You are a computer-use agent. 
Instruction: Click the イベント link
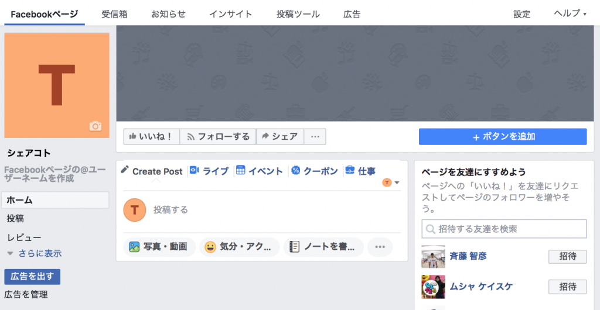pyautogui.click(x=265, y=171)
